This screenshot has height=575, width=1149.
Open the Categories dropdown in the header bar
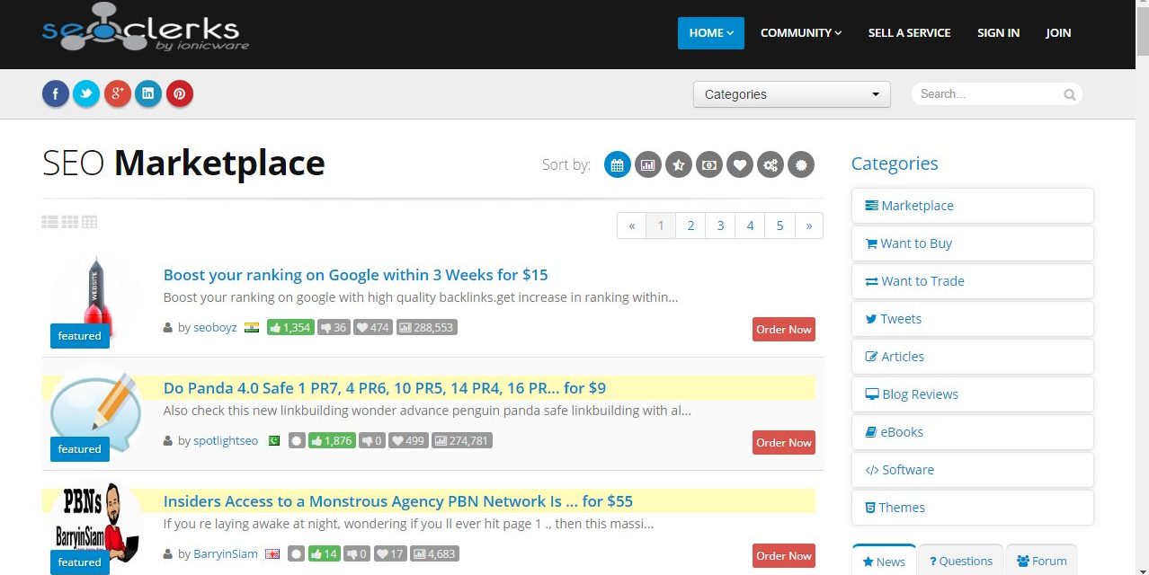pyautogui.click(x=792, y=94)
